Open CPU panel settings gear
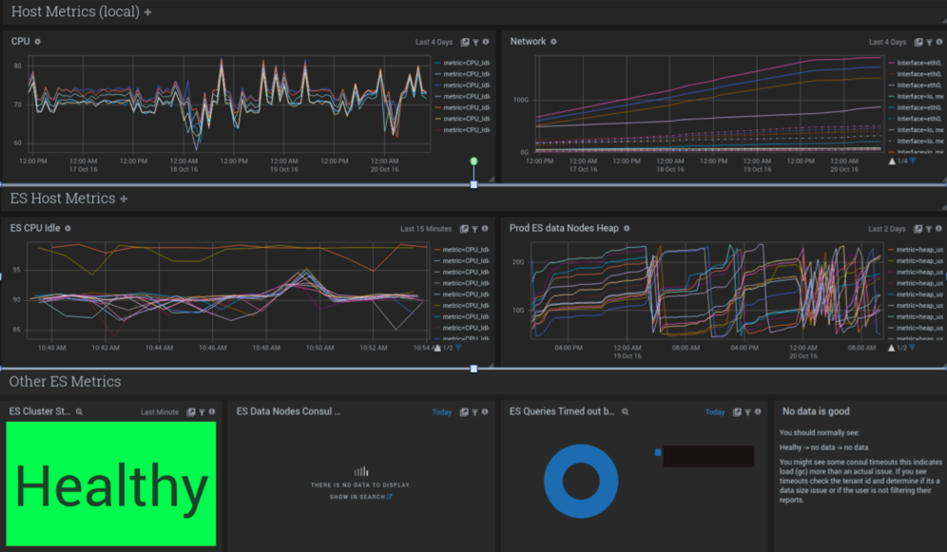 tap(37, 42)
